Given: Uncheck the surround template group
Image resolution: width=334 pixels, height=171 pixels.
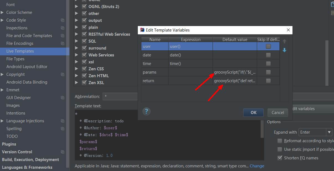Looking at the screenshot, I should pyautogui.click(x=84, y=48).
